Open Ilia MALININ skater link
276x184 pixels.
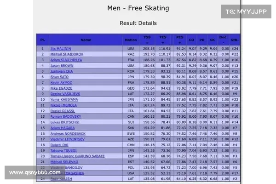coord(61,49)
